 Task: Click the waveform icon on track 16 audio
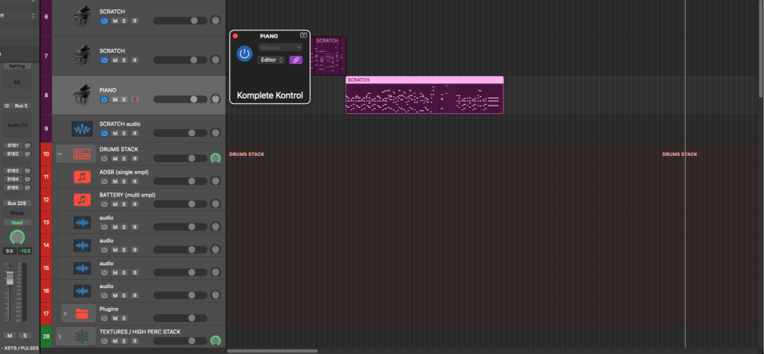pos(83,291)
